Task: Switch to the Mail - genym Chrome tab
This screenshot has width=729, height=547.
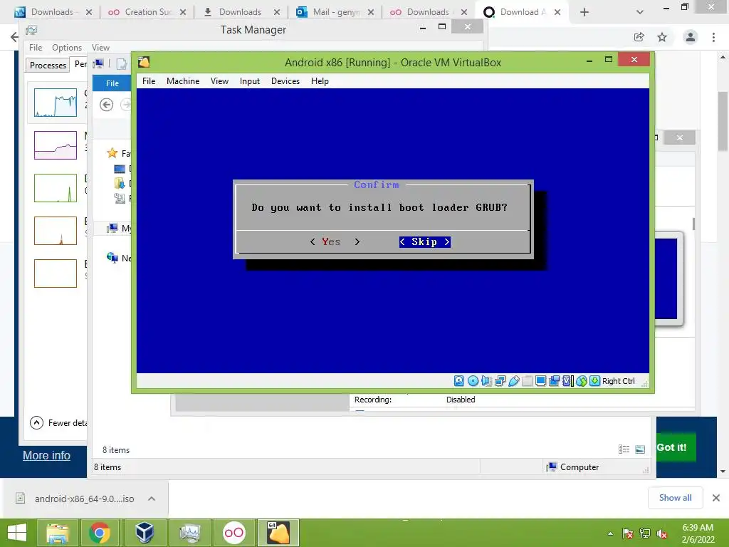Action: click(335, 12)
